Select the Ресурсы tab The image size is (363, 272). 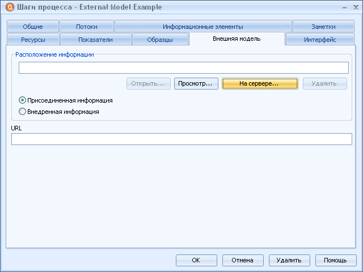(x=33, y=39)
